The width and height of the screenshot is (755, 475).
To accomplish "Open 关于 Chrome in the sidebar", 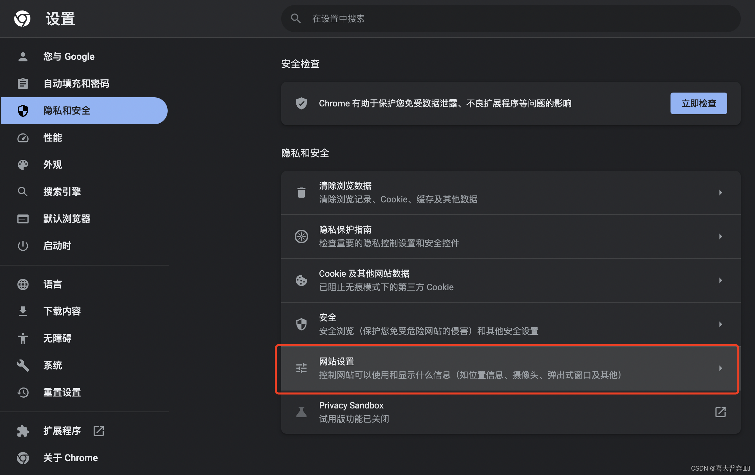I will pyautogui.click(x=70, y=458).
